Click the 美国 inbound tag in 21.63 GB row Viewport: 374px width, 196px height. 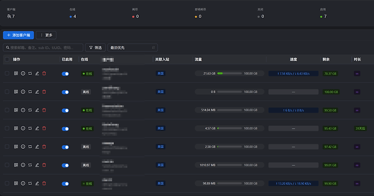(x=160, y=73)
